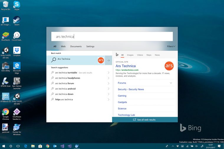The image size is (224, 149).
Task: Open the Videos tab in the Bing preview
Action: [x=140, y=55]
